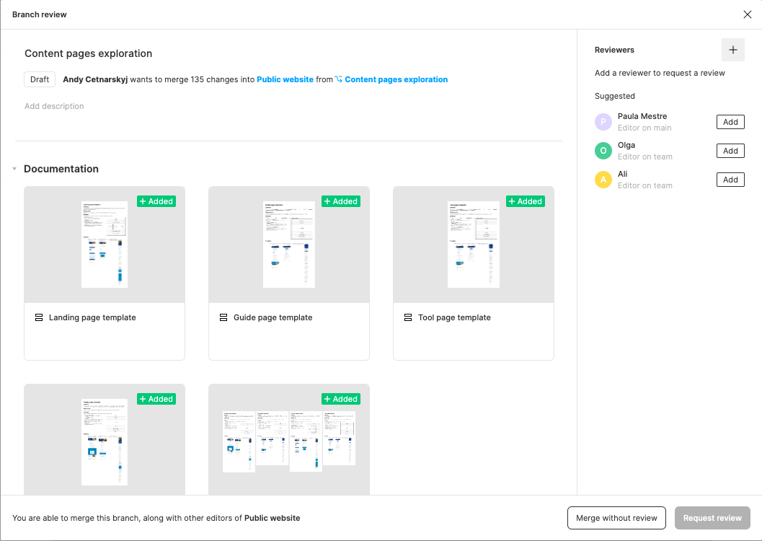Click the Add description field
The image size is (762, 541).
54,105
